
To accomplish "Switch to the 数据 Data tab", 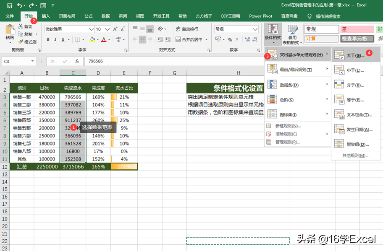I will click(x=105, y=16).
